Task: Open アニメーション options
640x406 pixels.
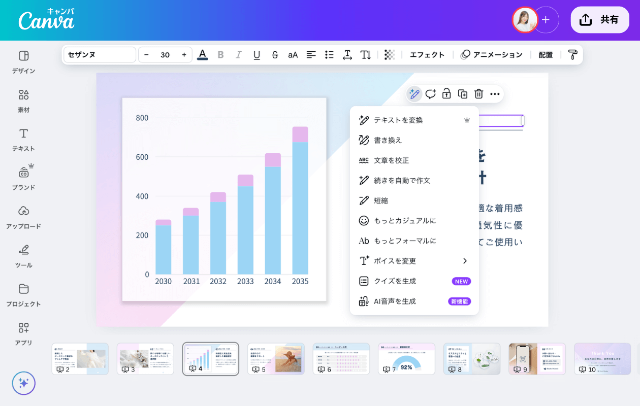Action: (x=491, y=55)
